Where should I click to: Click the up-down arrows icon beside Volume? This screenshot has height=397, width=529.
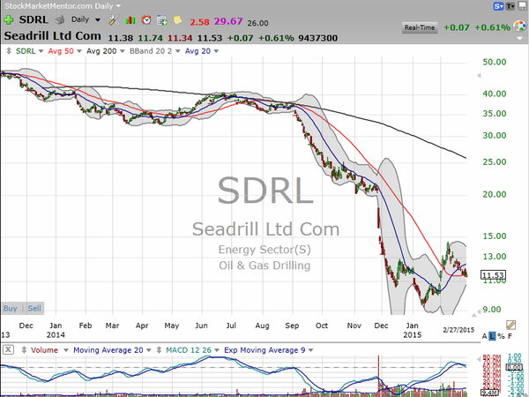pyautogui.click(x=24, y=350)
